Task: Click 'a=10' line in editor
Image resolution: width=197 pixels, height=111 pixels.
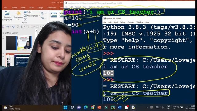Action: click(71, 18)
